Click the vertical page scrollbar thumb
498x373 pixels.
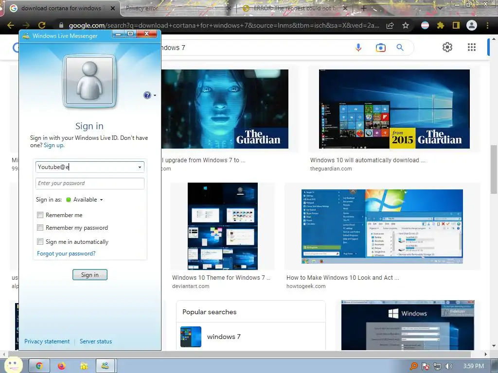[494, 170]
